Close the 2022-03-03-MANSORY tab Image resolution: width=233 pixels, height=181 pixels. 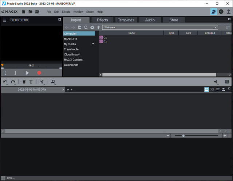(x=63, y=90)
